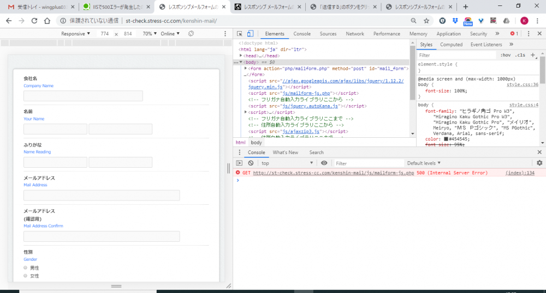Open the home page icon
The width and height of the screenshot is (546, 293).
(x=47, y=21)
